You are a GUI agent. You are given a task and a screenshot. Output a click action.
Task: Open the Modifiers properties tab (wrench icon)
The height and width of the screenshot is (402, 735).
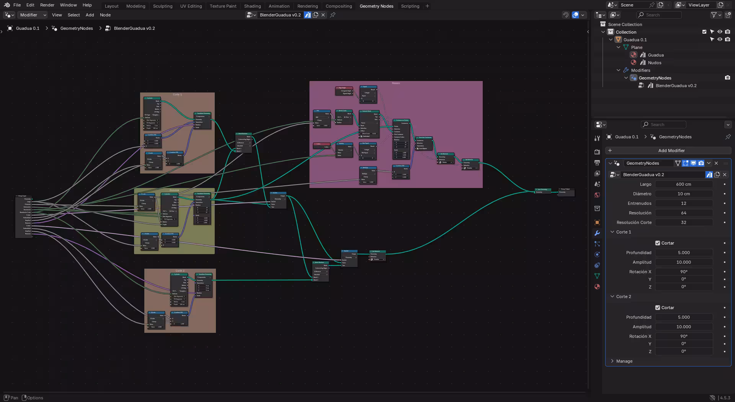[597, 233]
